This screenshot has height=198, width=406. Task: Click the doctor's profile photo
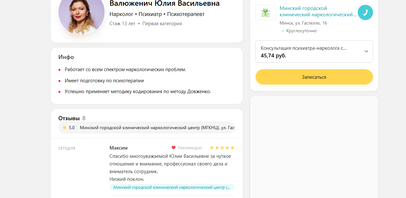coord(82,13)
